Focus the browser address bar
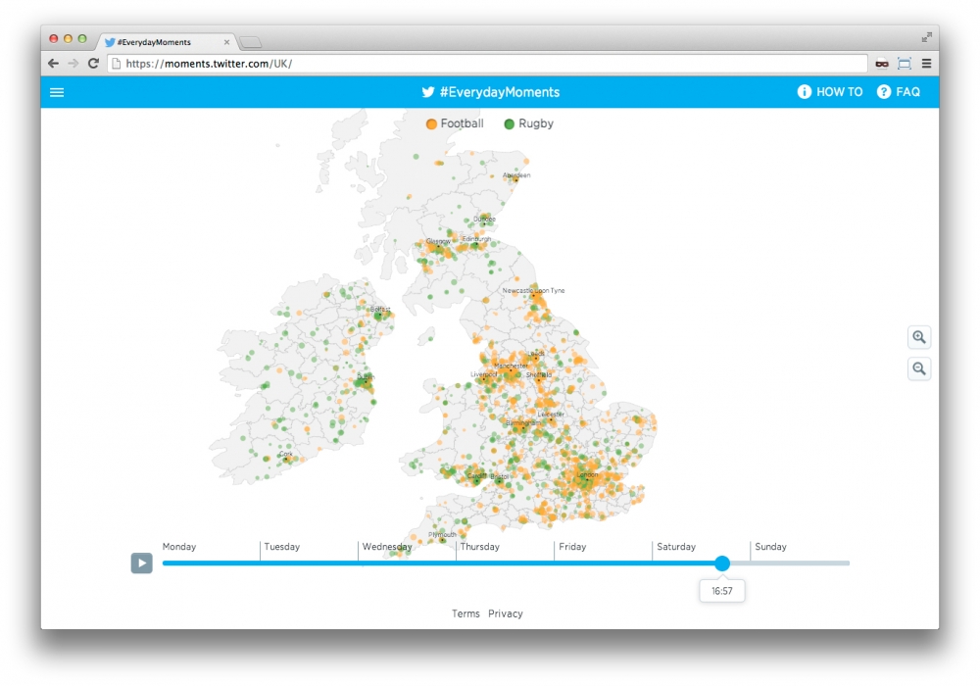Screen dimensions: 980x686 tap(487, 63)
